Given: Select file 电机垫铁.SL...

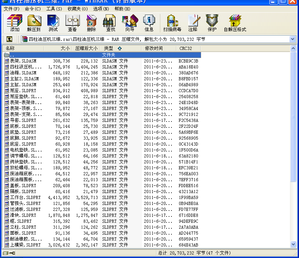Looking at the screenshot, I should (x=26, y=150).
